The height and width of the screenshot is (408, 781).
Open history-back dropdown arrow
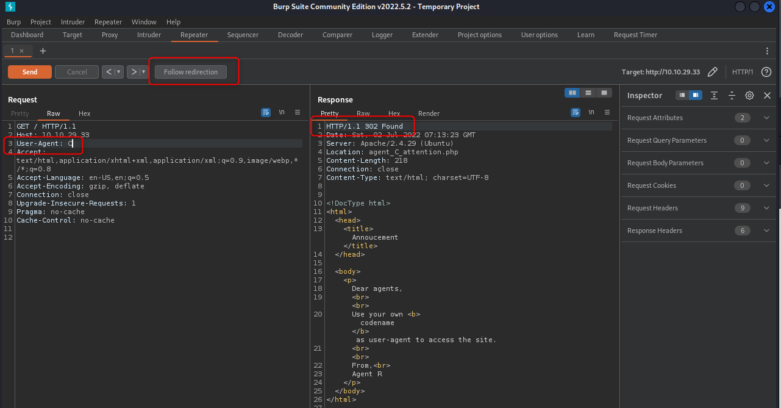pyautogui.click(x=119, y=72)
